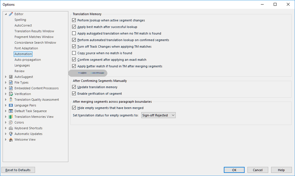Click the Editor pencil icon
This screenshot has width=295, height=176.
coord(11,14)
